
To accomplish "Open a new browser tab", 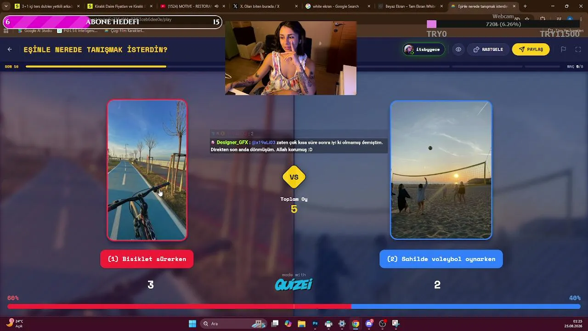I will pyautogui.click(x=525, y=6).
